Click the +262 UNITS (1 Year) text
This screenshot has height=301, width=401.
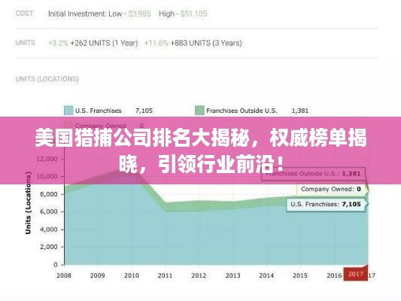pyautogui.click(x=104, y=43)
